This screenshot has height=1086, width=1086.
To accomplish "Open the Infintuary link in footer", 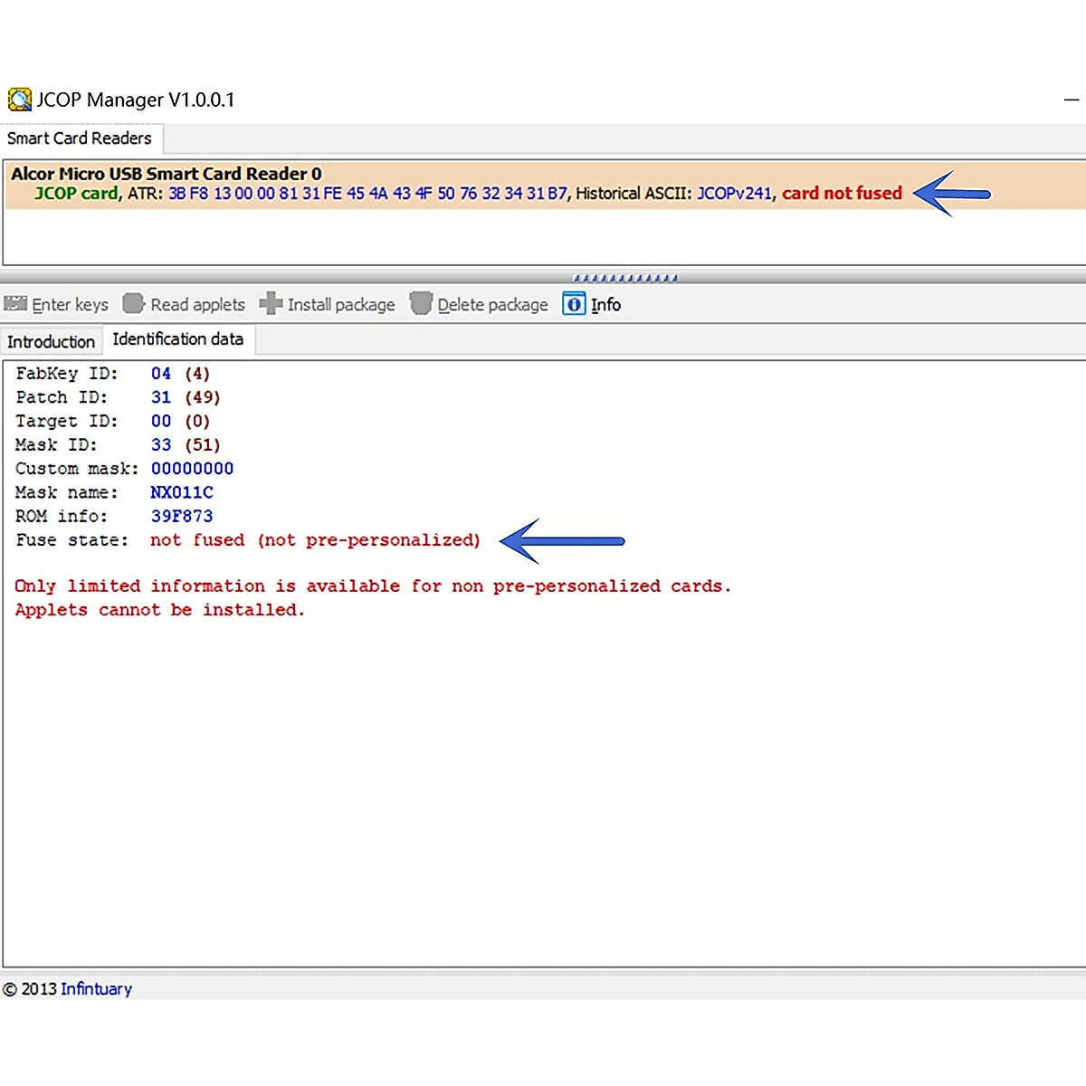I will 96,989.
